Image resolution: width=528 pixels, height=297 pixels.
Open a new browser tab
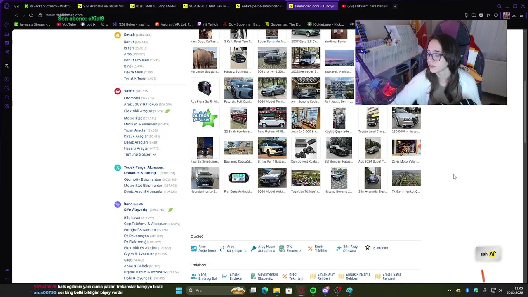click(x=395, y=6)
